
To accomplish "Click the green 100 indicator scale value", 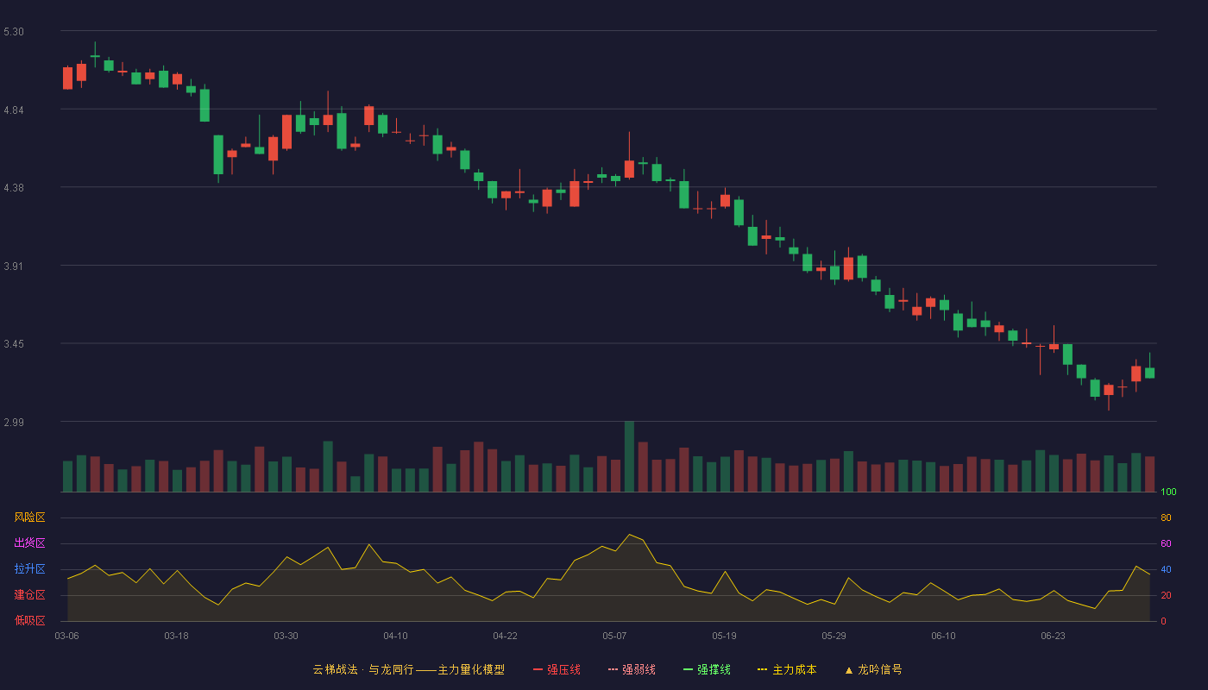I will click(1168, 492).
